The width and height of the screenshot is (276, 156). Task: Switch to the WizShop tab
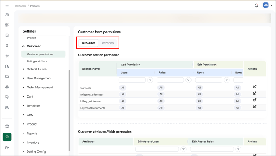(108, 43)
